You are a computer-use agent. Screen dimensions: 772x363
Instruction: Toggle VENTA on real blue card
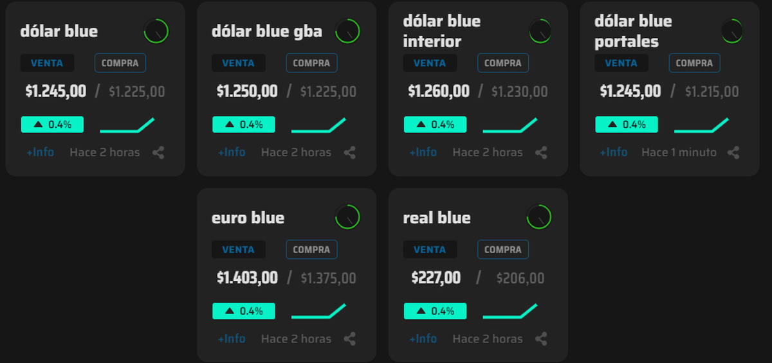coord(430,249)
